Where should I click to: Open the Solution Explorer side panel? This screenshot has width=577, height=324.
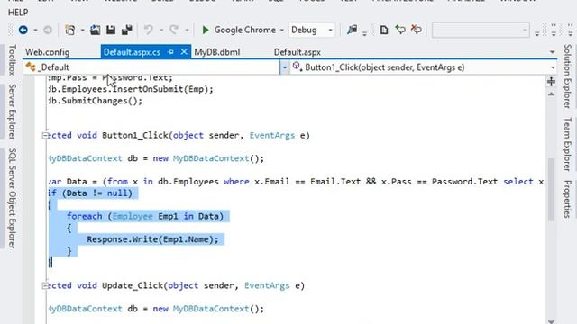coord(567,76)
